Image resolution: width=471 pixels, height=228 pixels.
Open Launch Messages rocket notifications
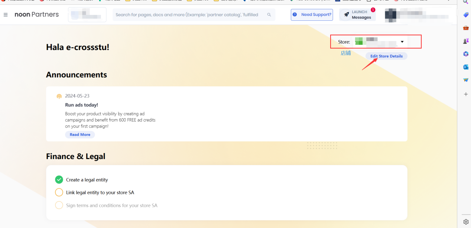tap(357, 15)
